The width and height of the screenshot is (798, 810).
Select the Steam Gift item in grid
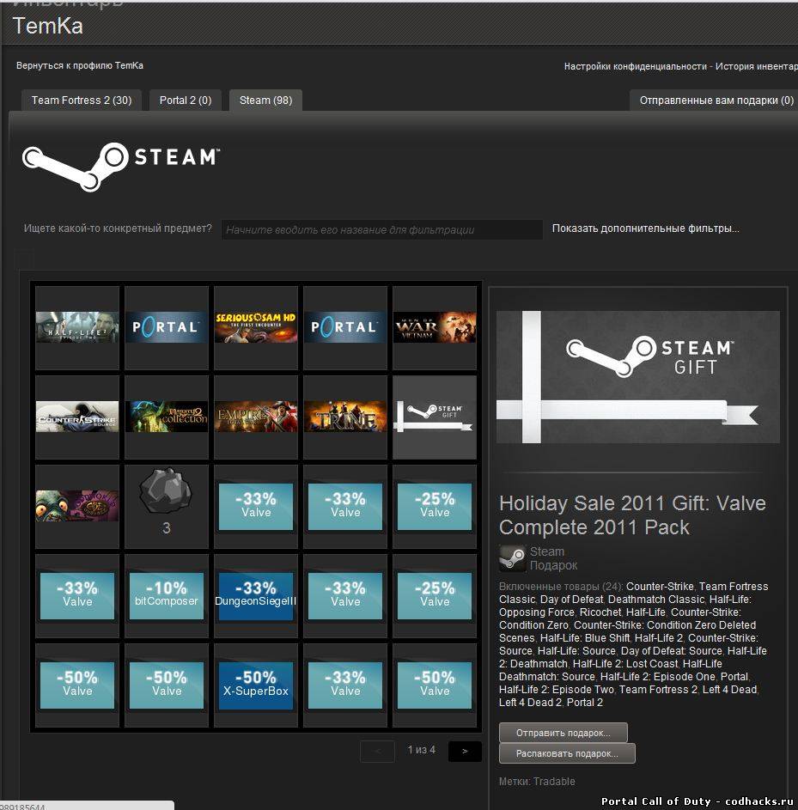435,417
